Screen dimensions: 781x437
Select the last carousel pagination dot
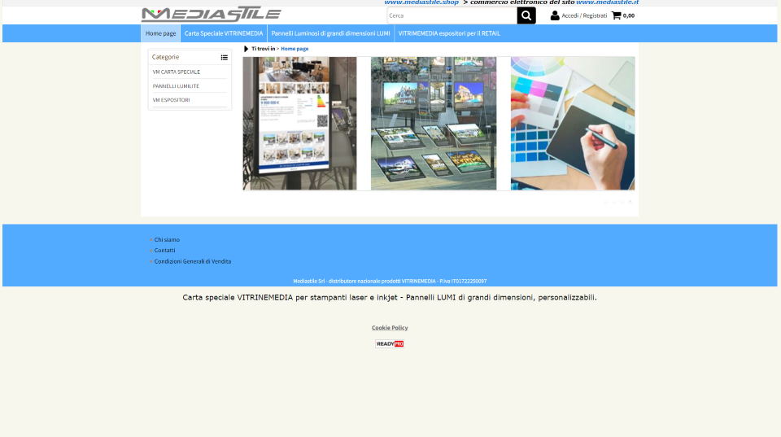pos(630,203)
